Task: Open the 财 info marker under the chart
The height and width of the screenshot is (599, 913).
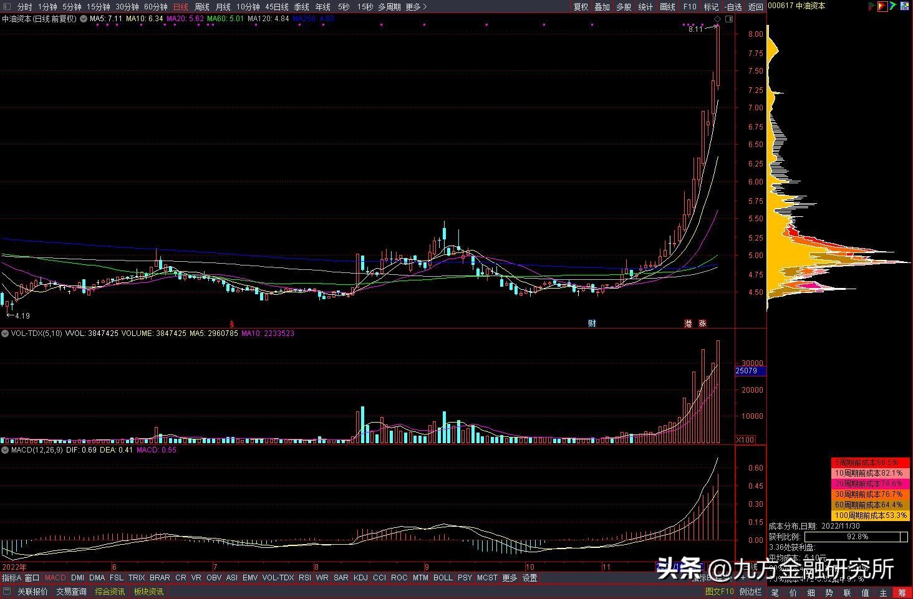Action: 592,323
